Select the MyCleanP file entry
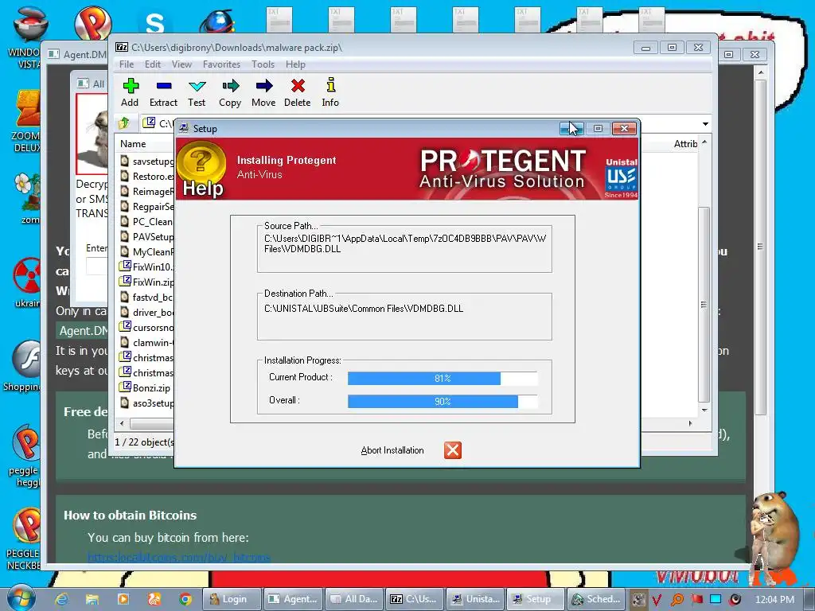Screen dimensions: 815x611 coord(147,251)
